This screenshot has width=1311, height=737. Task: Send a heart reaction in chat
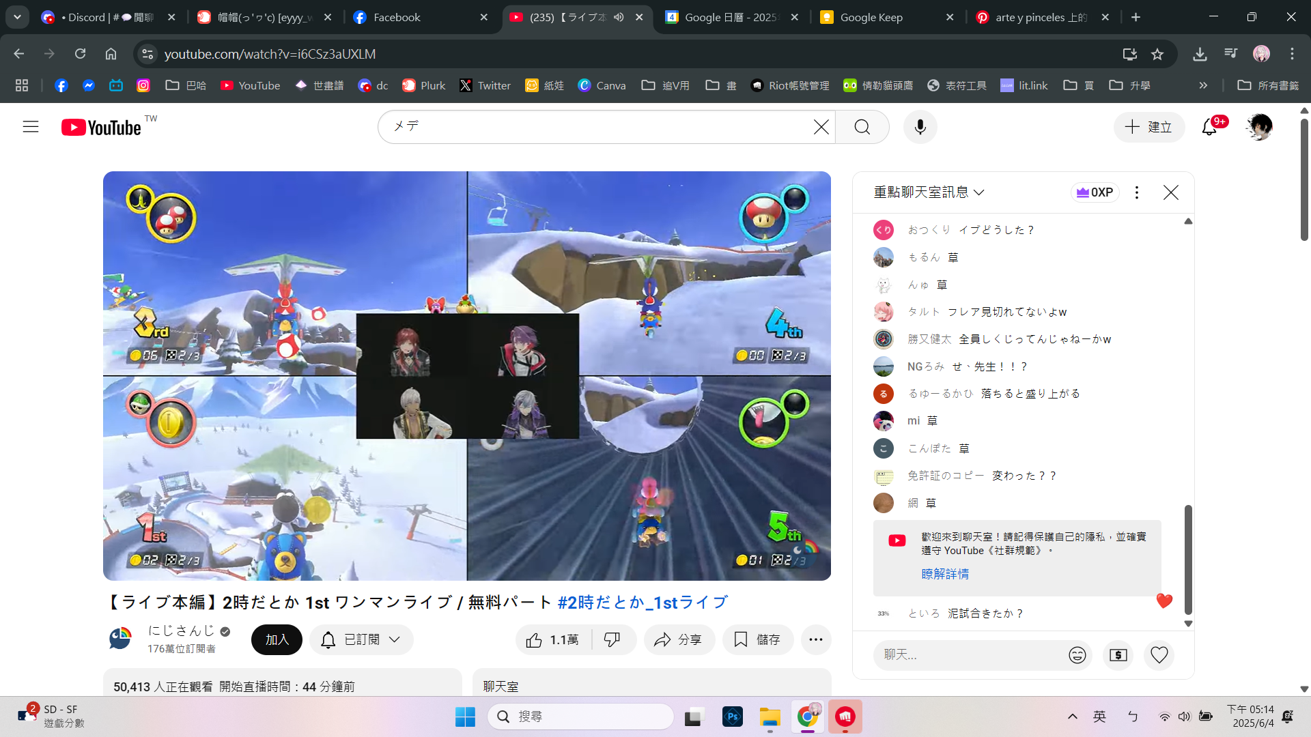1159,655
